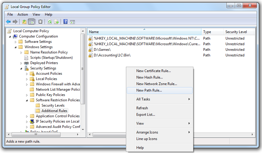This screenshot has height=153, width=262.
Task: Expand the Public Key Policies node
Action: point(27,95)
